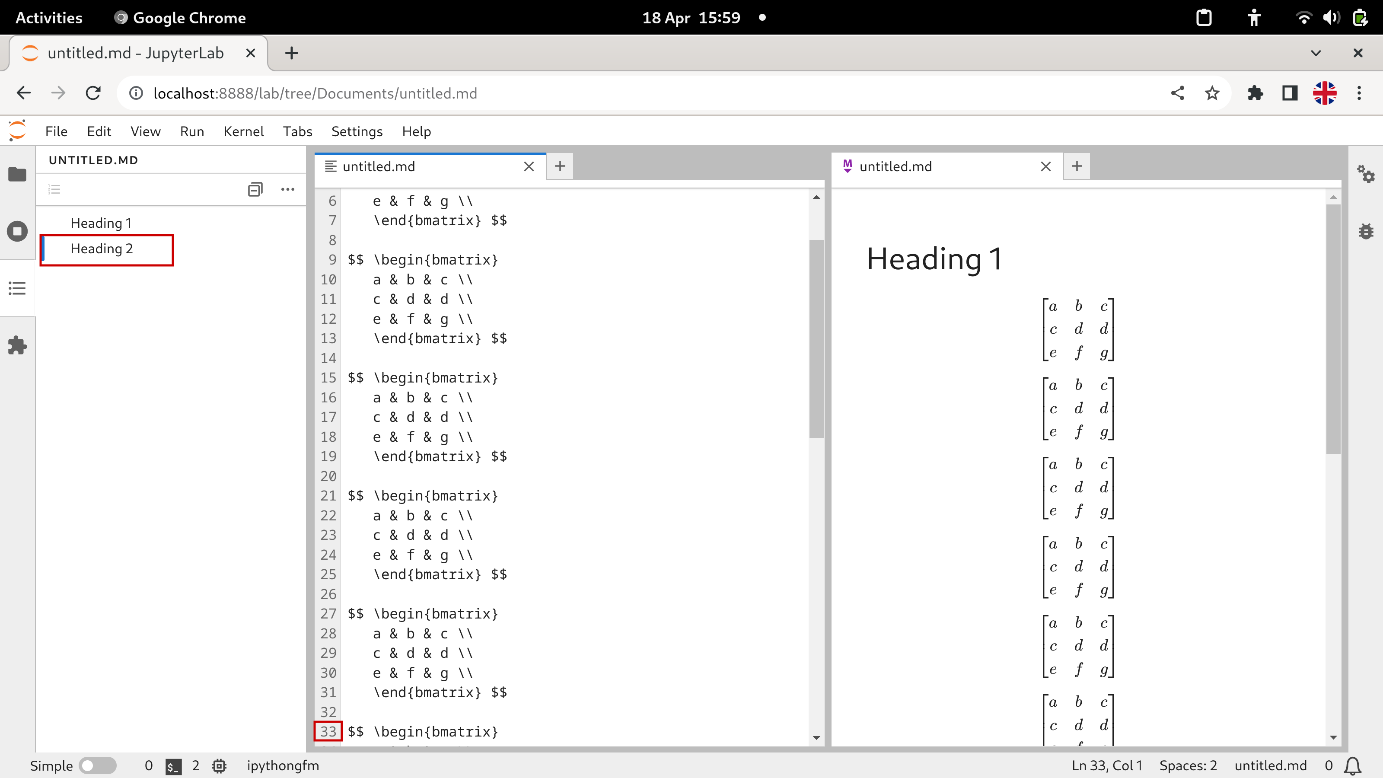The image size is (1383, 778).
Task: Click the Chrome address bar URL
Action: coord(315,93)
